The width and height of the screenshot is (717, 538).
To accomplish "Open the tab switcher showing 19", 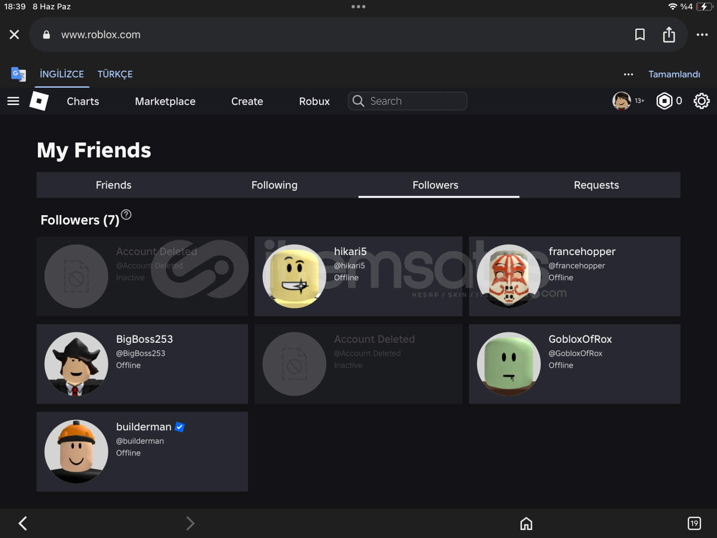I will pyautogui.click(x=694, y=524).
